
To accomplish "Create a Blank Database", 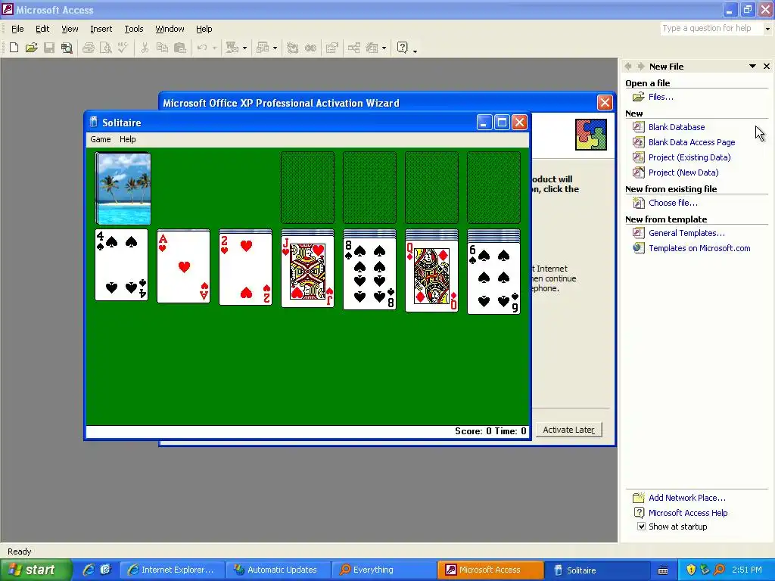I will tap(677, 127).
